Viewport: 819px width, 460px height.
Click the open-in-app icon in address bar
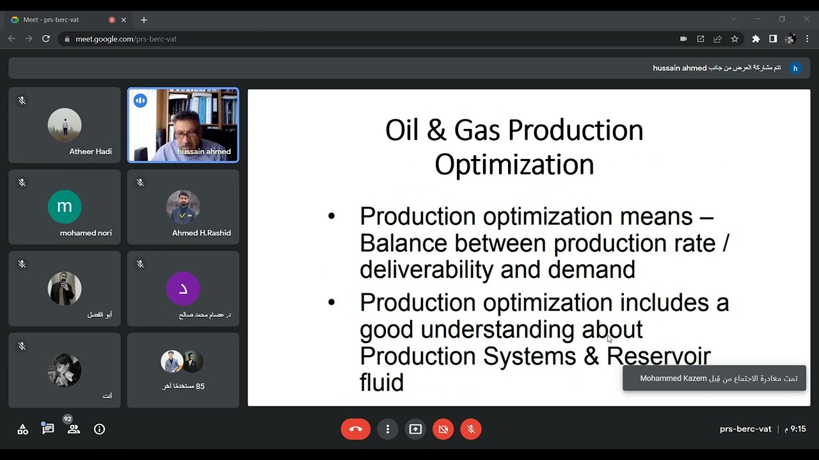pyautogui.click(x=701, y=39)
